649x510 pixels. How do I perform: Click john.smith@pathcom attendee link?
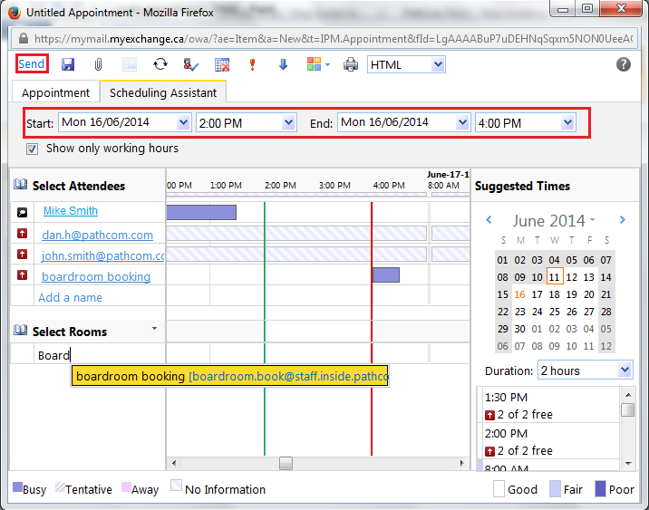(102, 255)
